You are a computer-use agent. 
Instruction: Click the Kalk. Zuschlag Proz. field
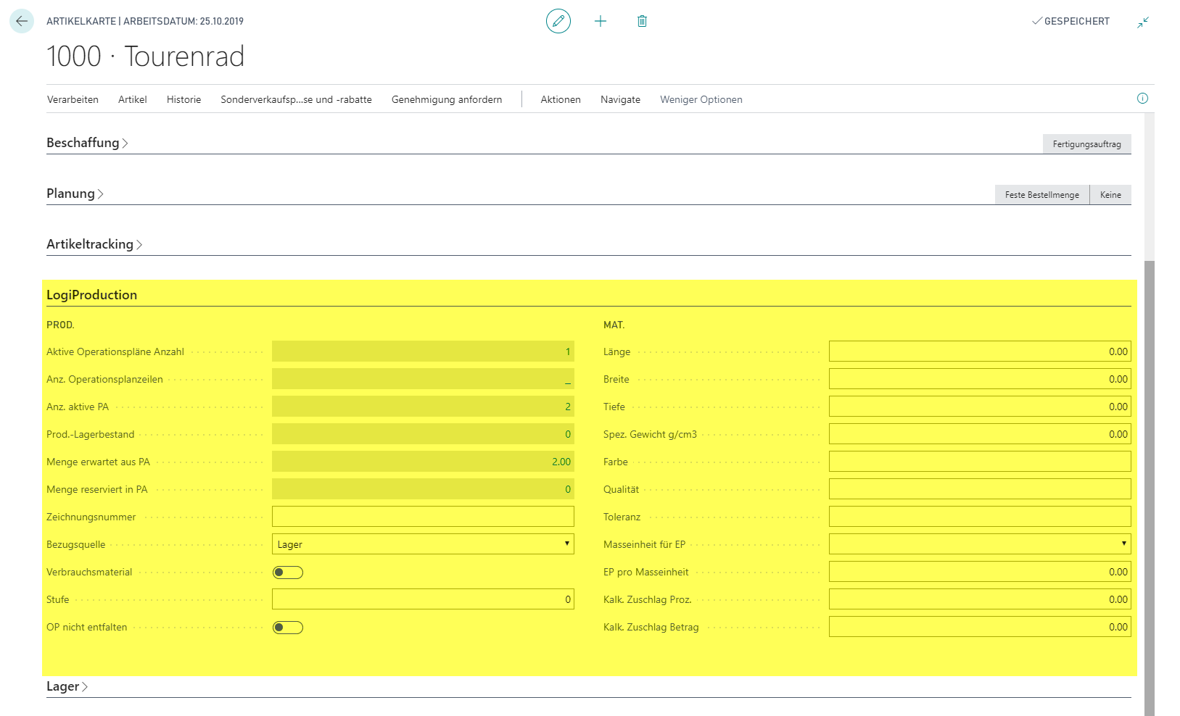pos(980,599)
